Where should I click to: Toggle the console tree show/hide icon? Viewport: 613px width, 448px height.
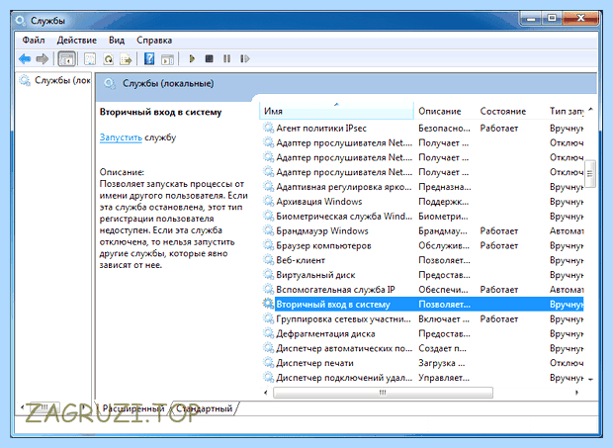(x=66, y=59)
